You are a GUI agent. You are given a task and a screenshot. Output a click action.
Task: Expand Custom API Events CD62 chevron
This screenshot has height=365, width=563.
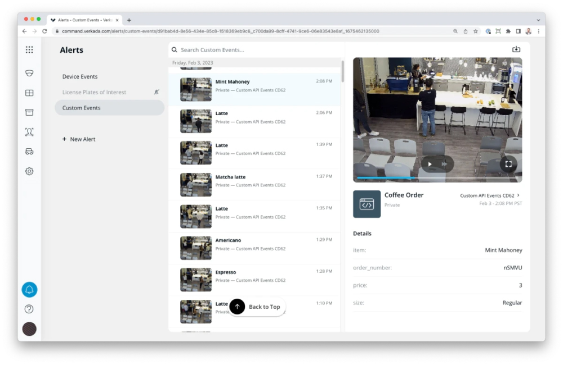point(518,195)
